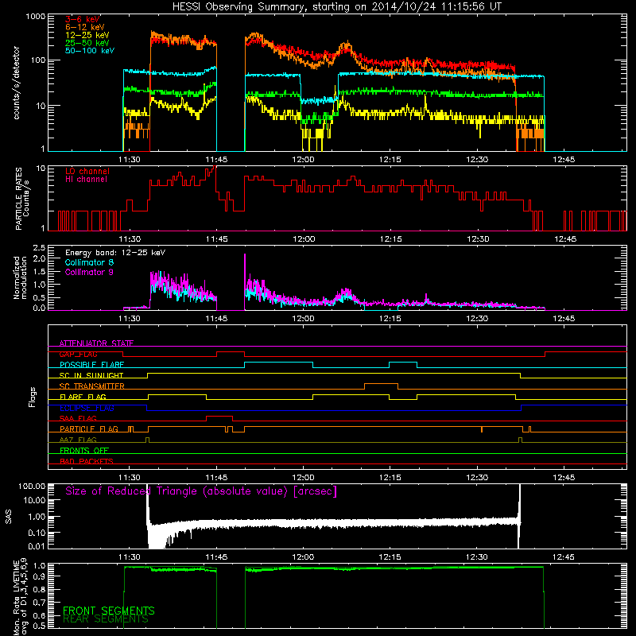Select the HI channel legend label

(x=86, y=179)
